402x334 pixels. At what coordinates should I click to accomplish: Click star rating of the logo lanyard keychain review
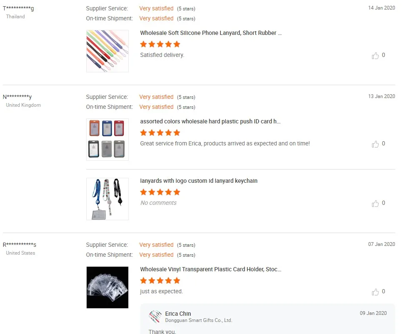tap(160, 192)
